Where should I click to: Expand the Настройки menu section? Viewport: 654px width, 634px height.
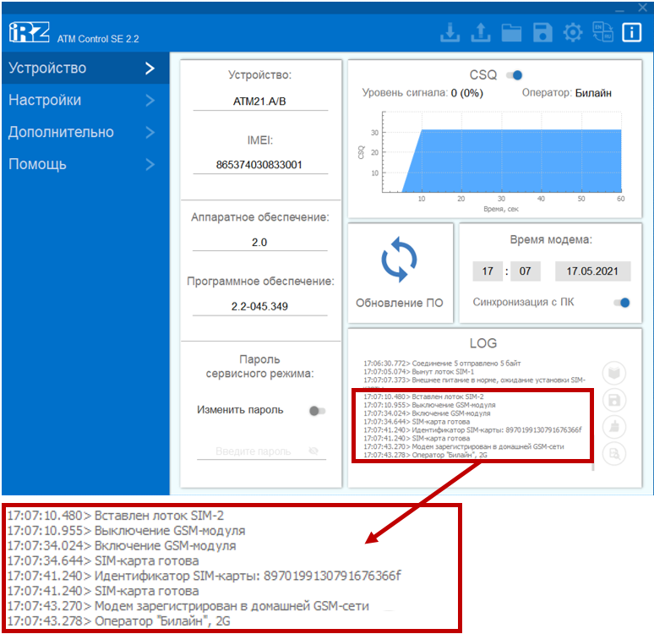pos(84,101)
